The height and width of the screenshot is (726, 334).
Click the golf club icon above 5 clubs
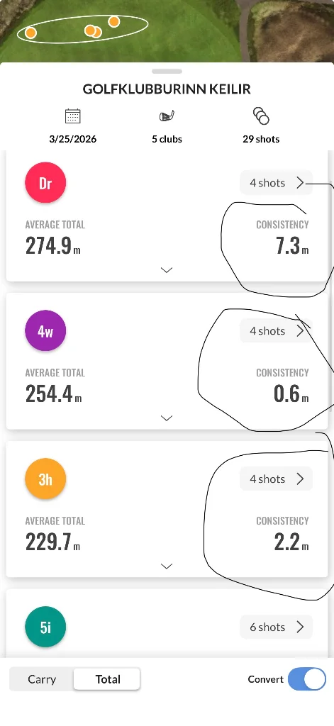(x=167, y=116)
